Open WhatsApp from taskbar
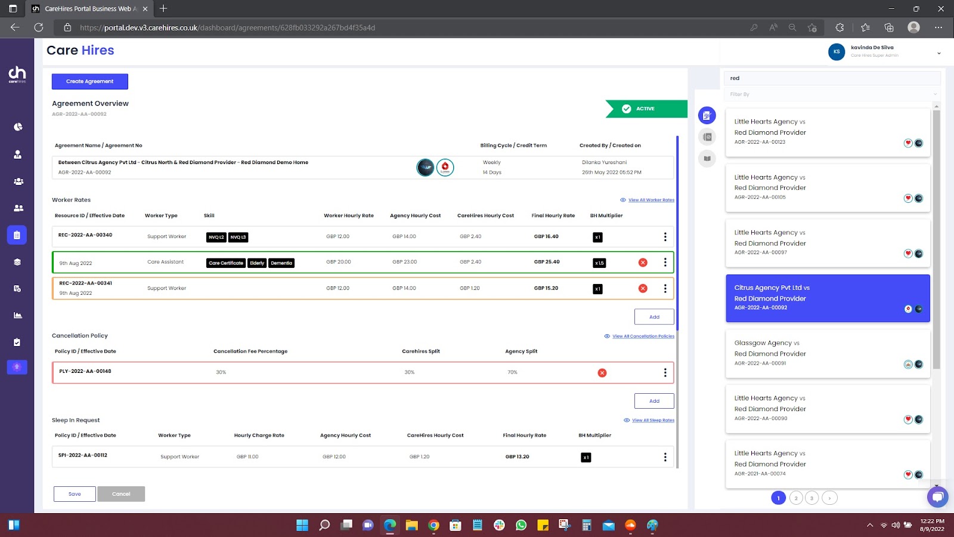This screenshot has width=954, height=537. 521,525
